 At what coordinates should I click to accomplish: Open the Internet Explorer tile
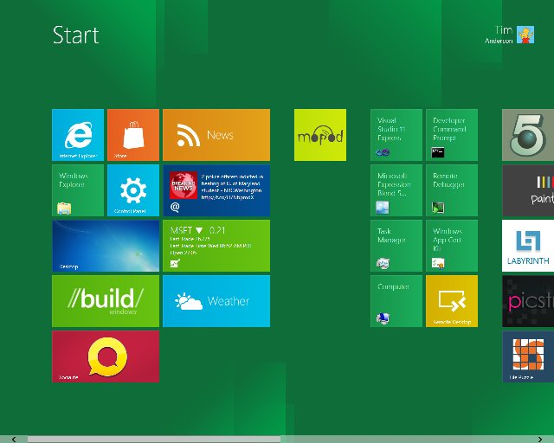click(78, 135)
